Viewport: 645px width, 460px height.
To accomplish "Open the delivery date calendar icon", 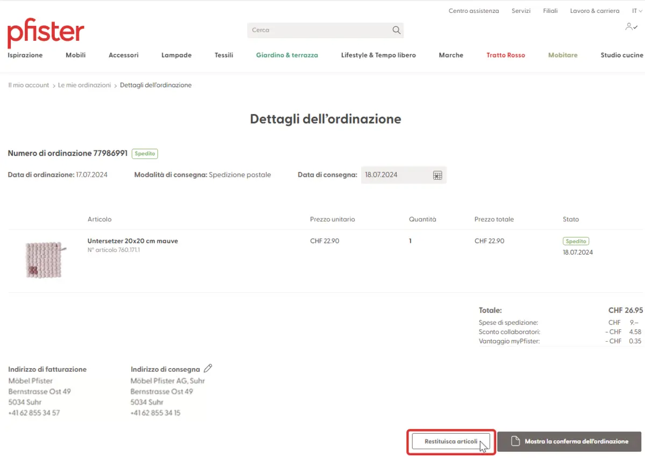I will (438, 175).
